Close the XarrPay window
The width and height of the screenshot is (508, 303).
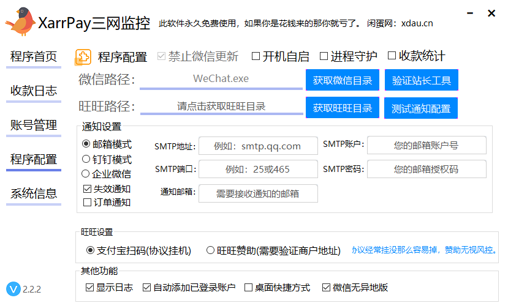tap(491, 13)
